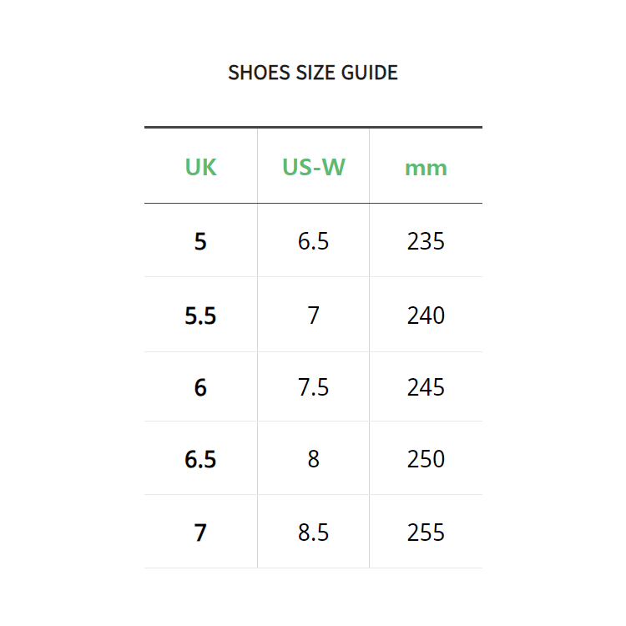Click the 255 mm value
626x626 pixels.
pyautogui.click(x=426, y=533)
